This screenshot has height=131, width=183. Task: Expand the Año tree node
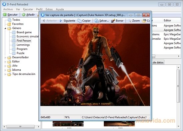5,66
